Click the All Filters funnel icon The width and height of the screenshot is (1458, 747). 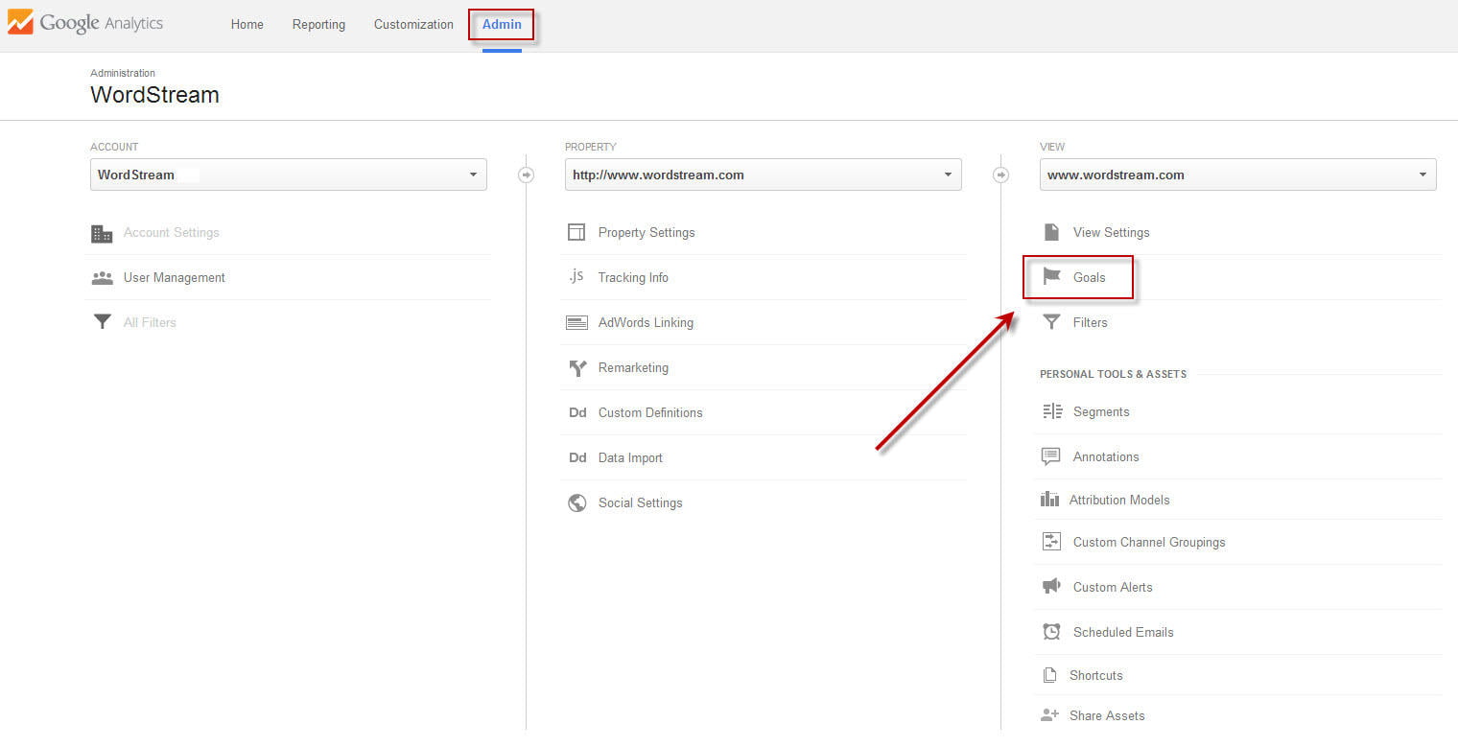(x=102, y=322)
